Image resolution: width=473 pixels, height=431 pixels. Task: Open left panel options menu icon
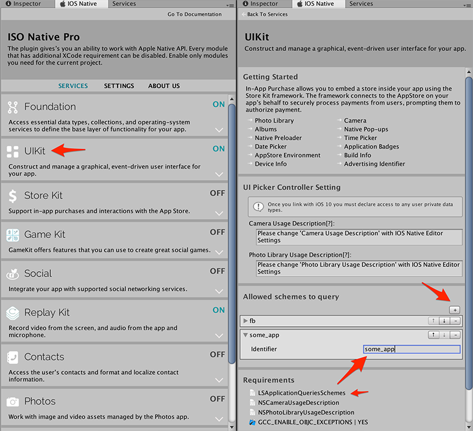pyautogui.click(x=230, y=5)
